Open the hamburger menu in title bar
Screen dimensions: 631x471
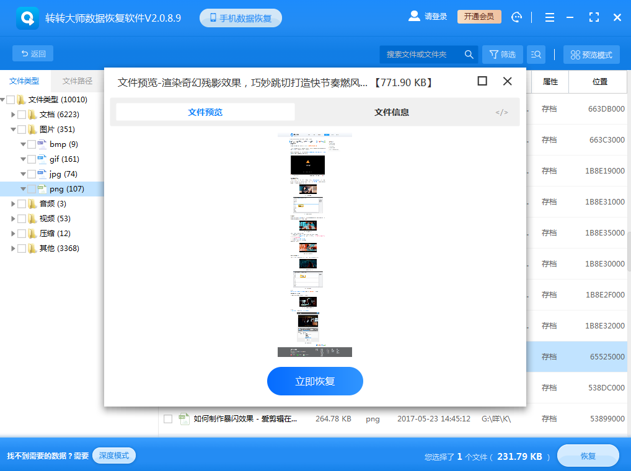[549, 17]
